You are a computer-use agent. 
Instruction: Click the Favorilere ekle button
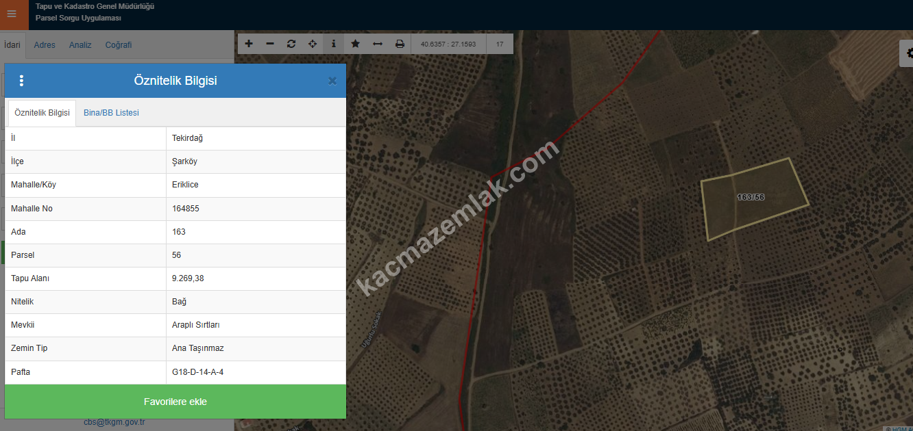[x=175, y=402]
